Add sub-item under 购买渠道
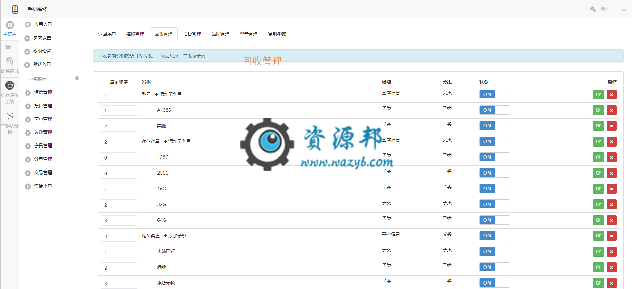The width and height of the screenshot is (632, 289). point(177,236)
